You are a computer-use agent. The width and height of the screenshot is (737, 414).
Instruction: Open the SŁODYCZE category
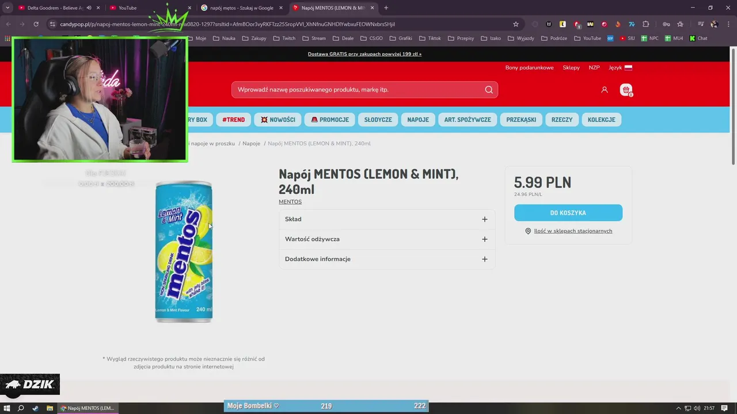coord(378,120)
